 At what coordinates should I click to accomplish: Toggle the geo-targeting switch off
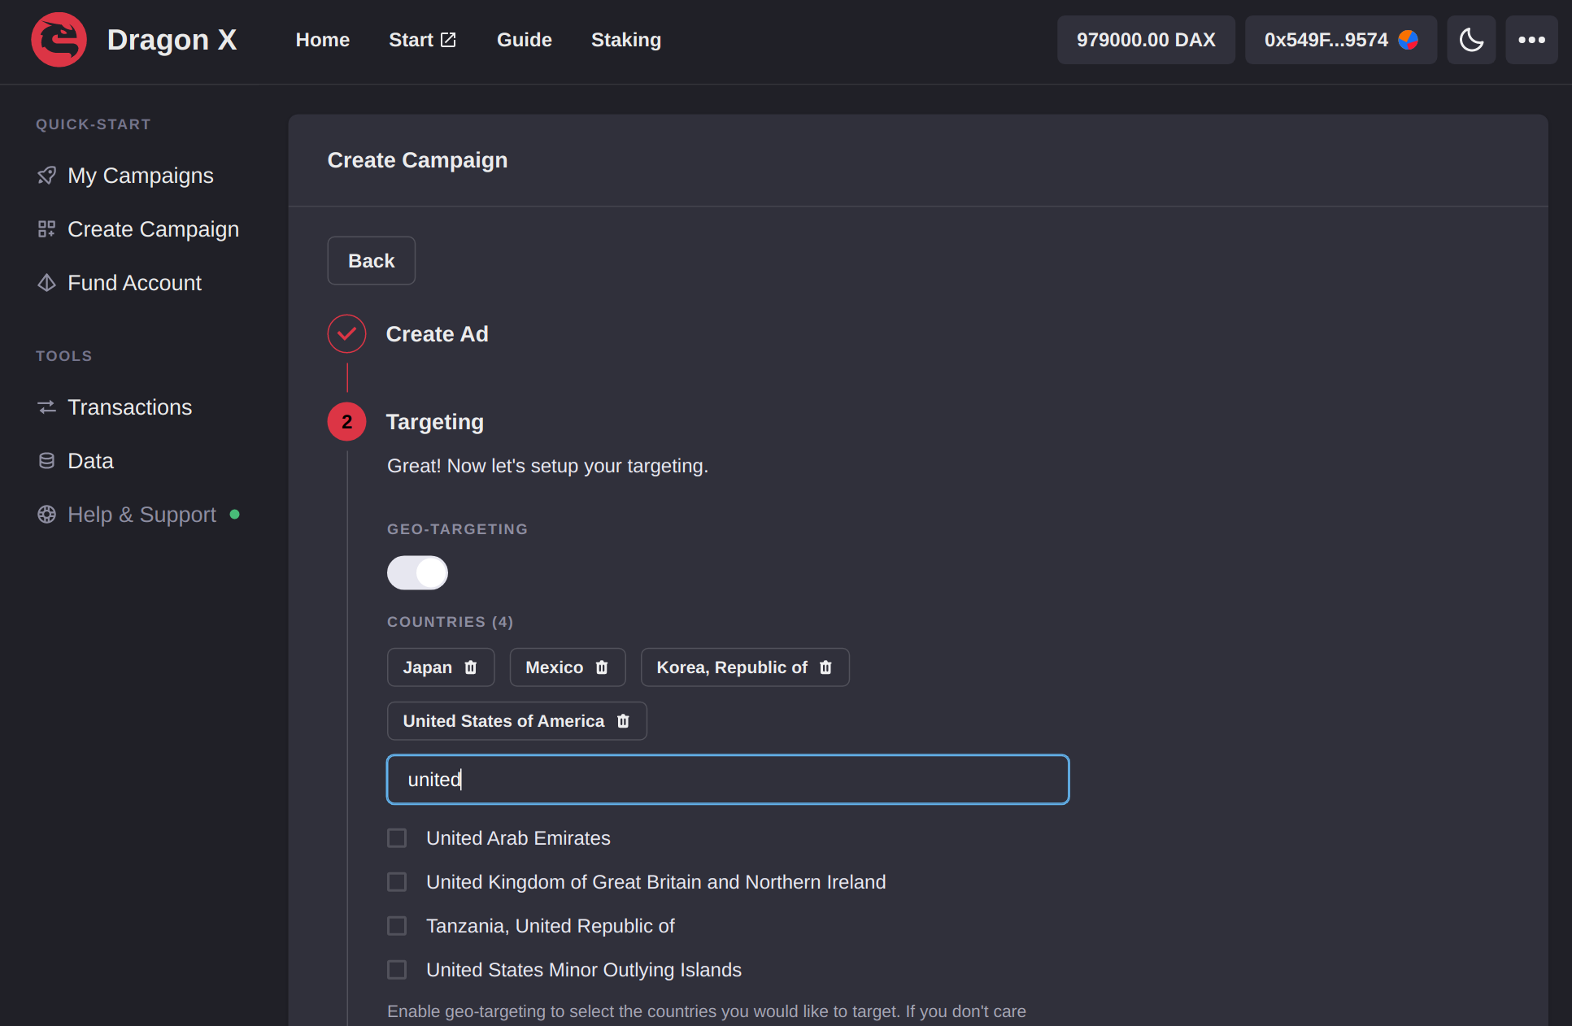point(417,573)
